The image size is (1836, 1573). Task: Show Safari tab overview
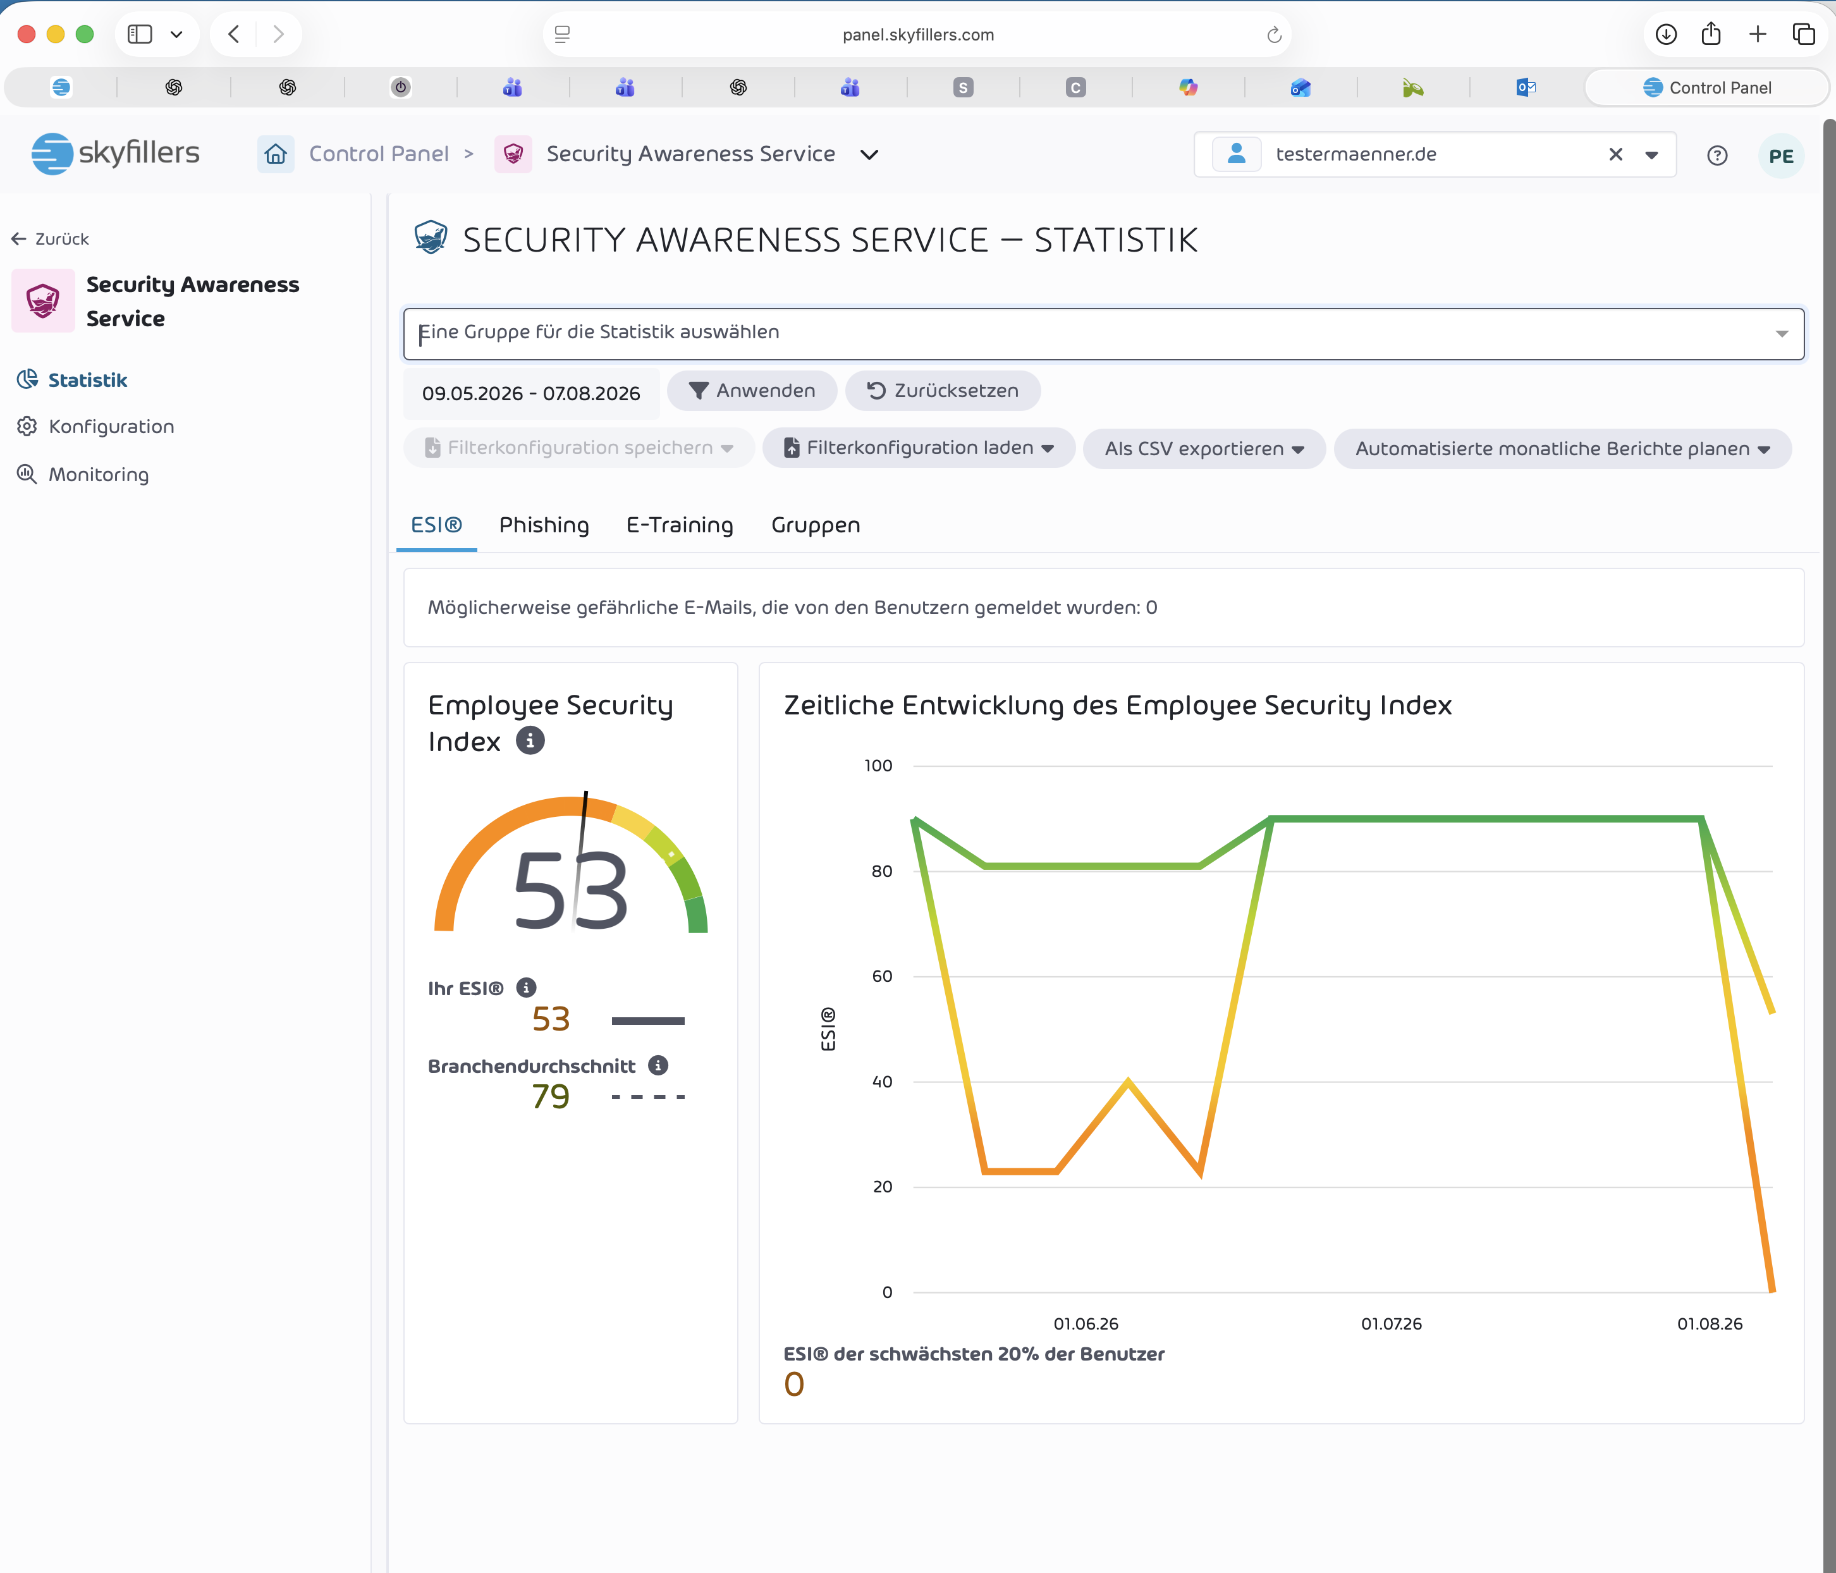pyautogui.click(x=1803, y=35)
